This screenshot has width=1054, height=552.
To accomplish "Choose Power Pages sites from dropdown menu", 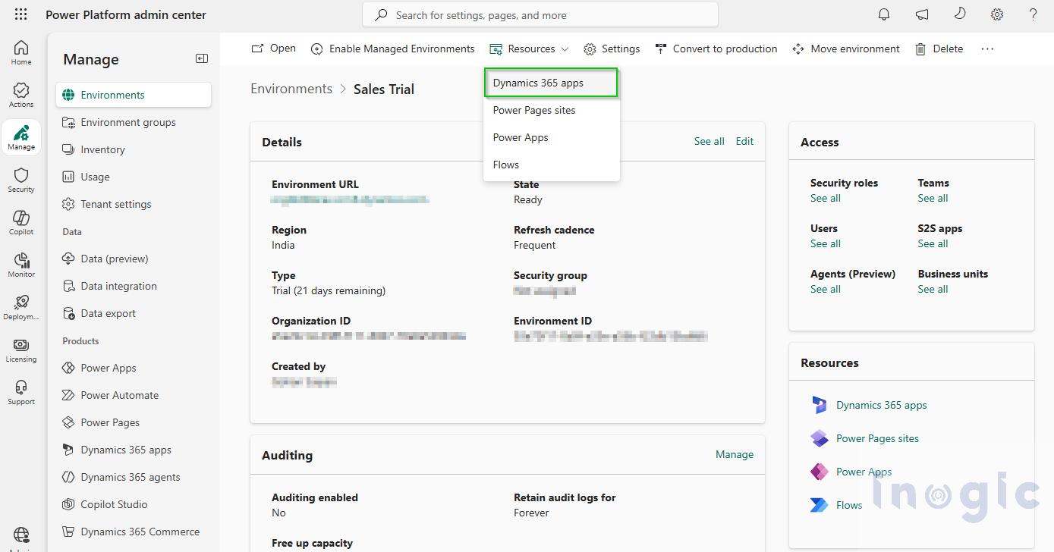I will point(551,110).
